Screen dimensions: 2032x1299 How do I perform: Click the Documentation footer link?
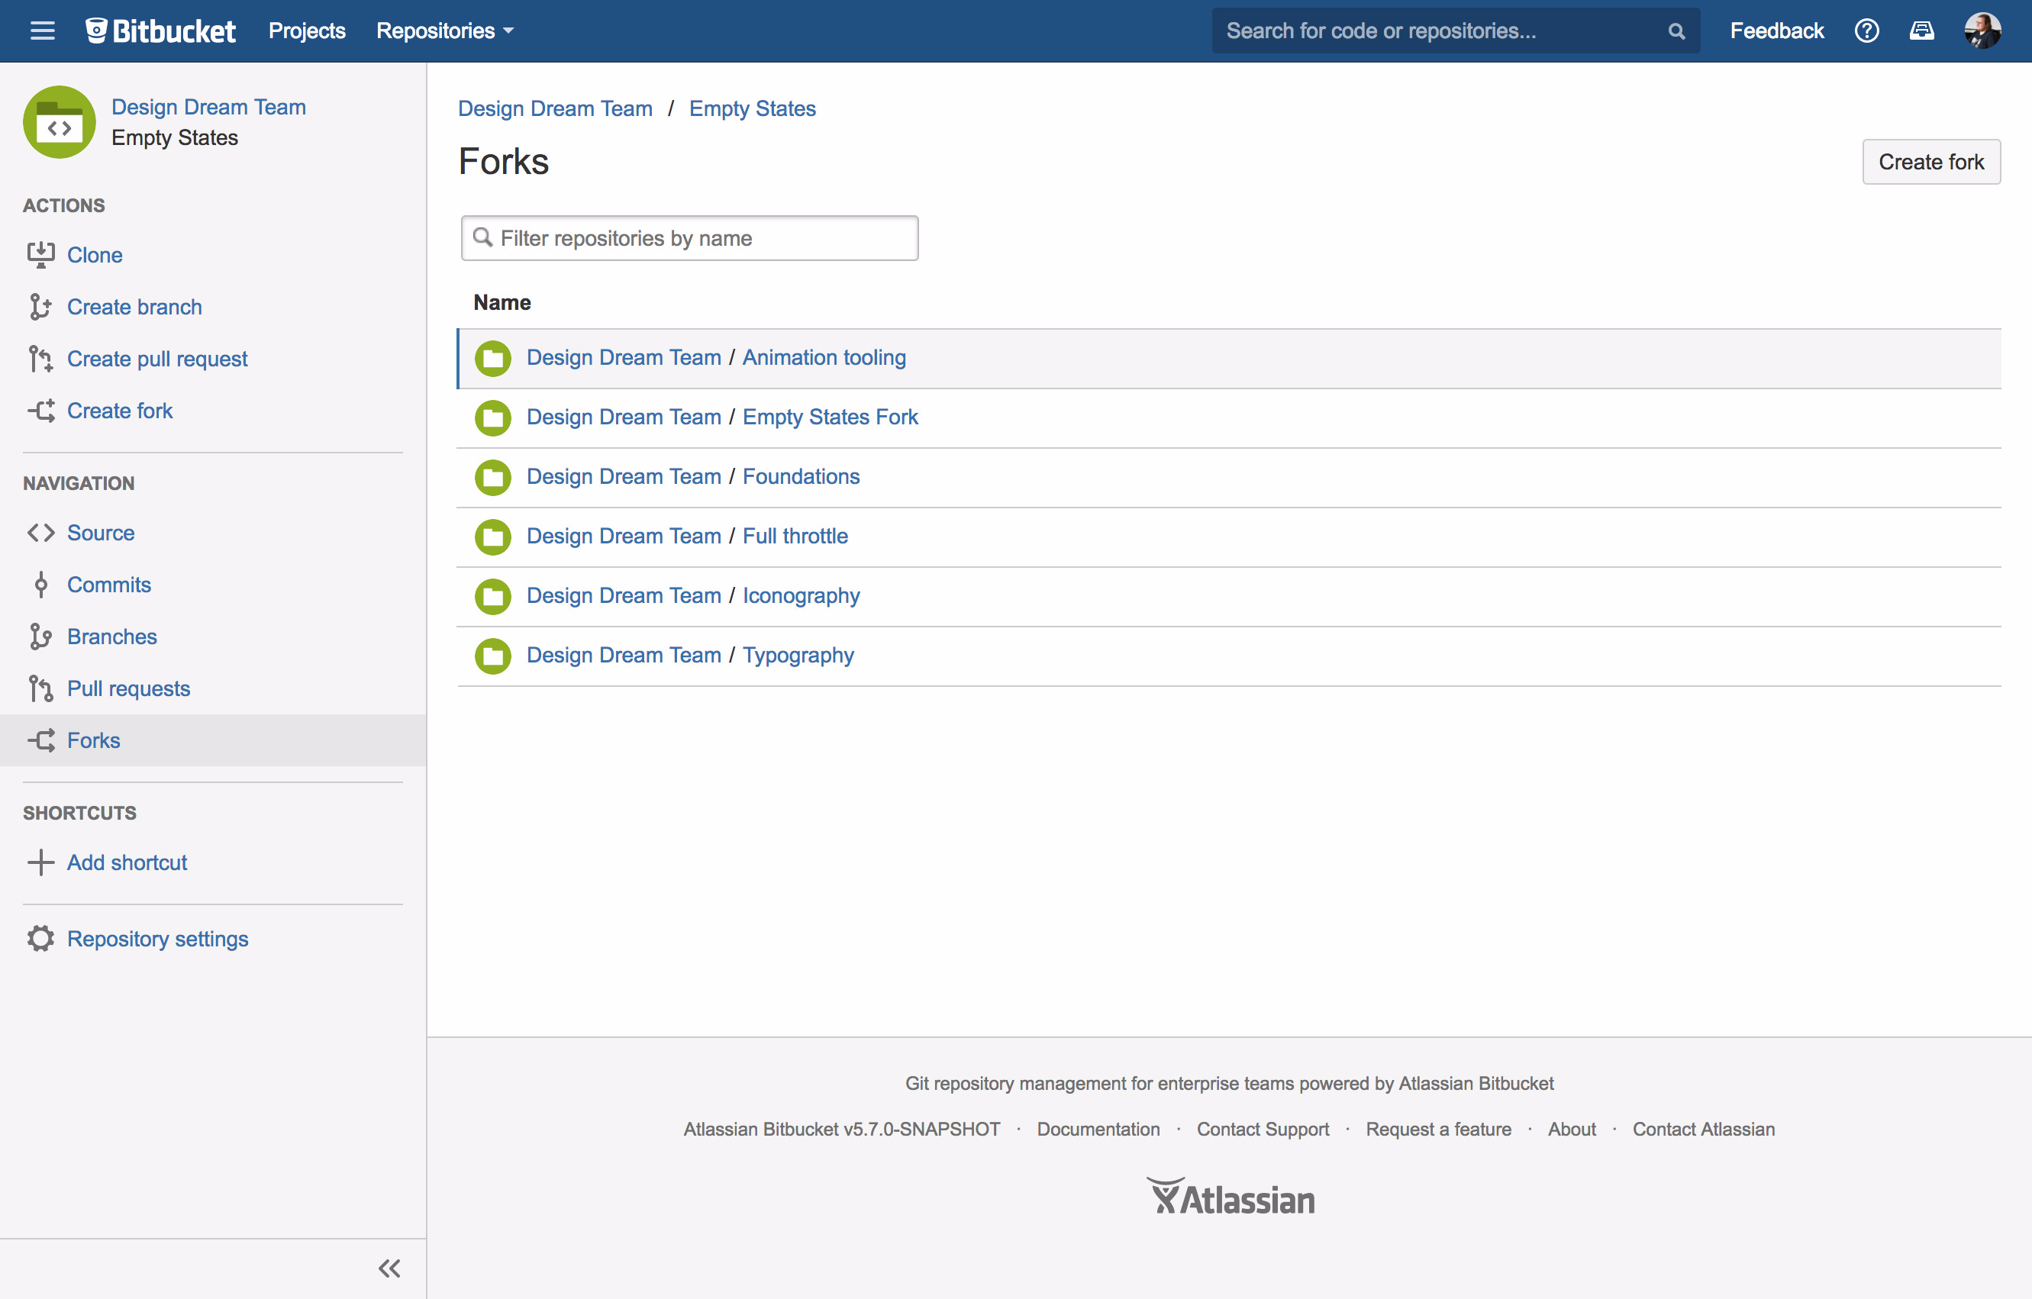coord(1098,1130)
